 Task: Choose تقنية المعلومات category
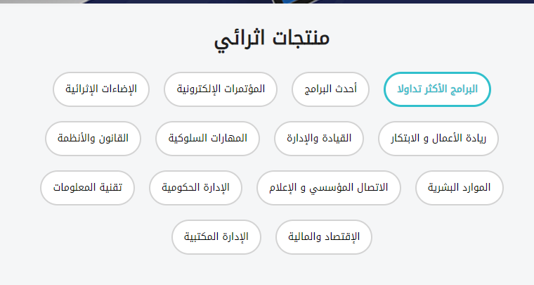pos(87,188)
